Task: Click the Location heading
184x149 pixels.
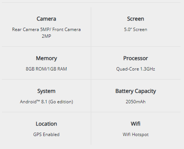Action: point(46,124)
